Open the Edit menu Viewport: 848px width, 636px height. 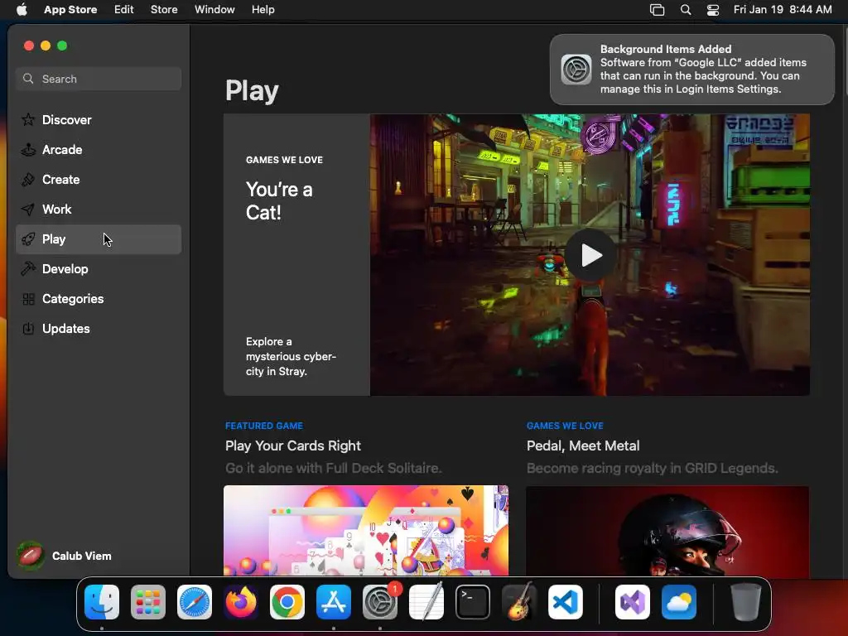(124, 10)
